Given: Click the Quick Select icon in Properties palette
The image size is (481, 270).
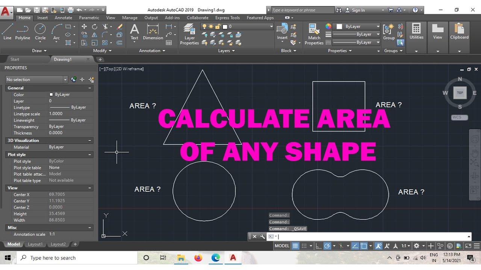Looking at the screenshot, I should pyautogui.click(x=91, y=79).
